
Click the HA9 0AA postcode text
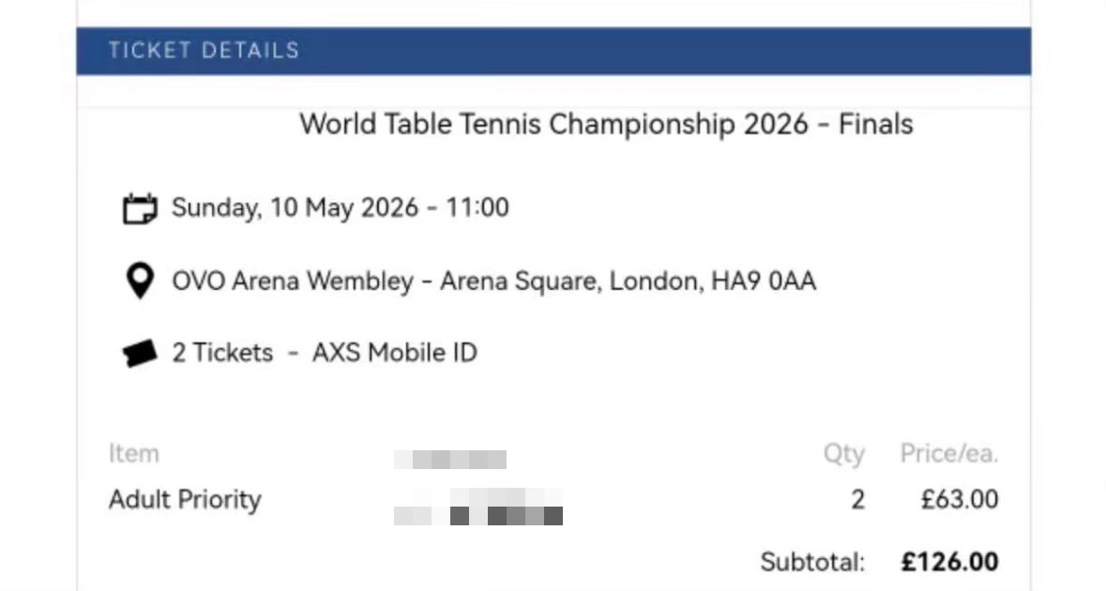[764, 281]
